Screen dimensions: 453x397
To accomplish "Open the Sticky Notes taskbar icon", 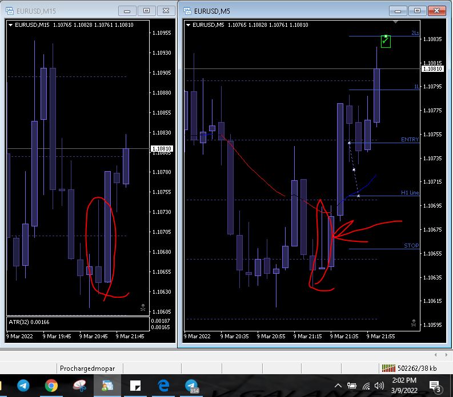I will click(135, 386).
